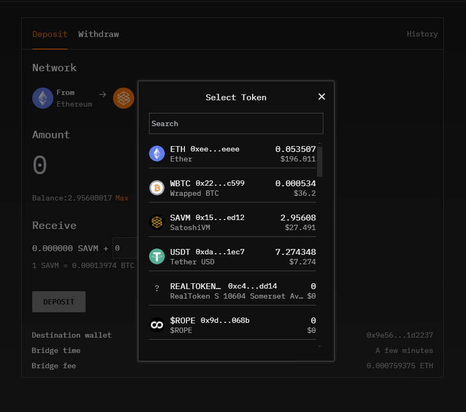This screenshot has width=466, height=412.
Task: Click the 1 SAVM = 0.00013974 BTC rate
Action: 83,265
